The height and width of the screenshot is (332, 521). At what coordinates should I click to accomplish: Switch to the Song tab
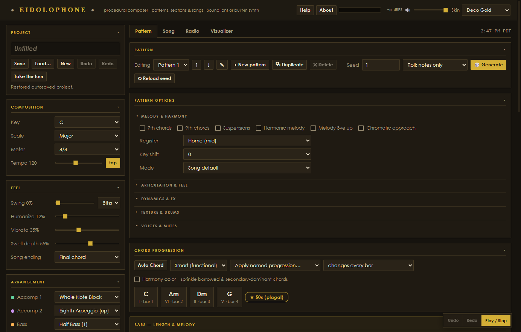[x=169, y=31]
